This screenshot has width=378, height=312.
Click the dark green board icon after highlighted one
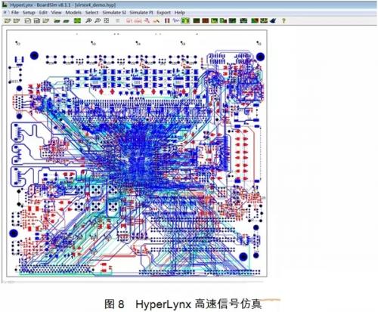[x=197, y=20]
